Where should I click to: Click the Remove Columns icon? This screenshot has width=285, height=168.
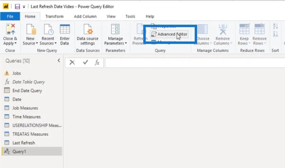pos(223,29)
